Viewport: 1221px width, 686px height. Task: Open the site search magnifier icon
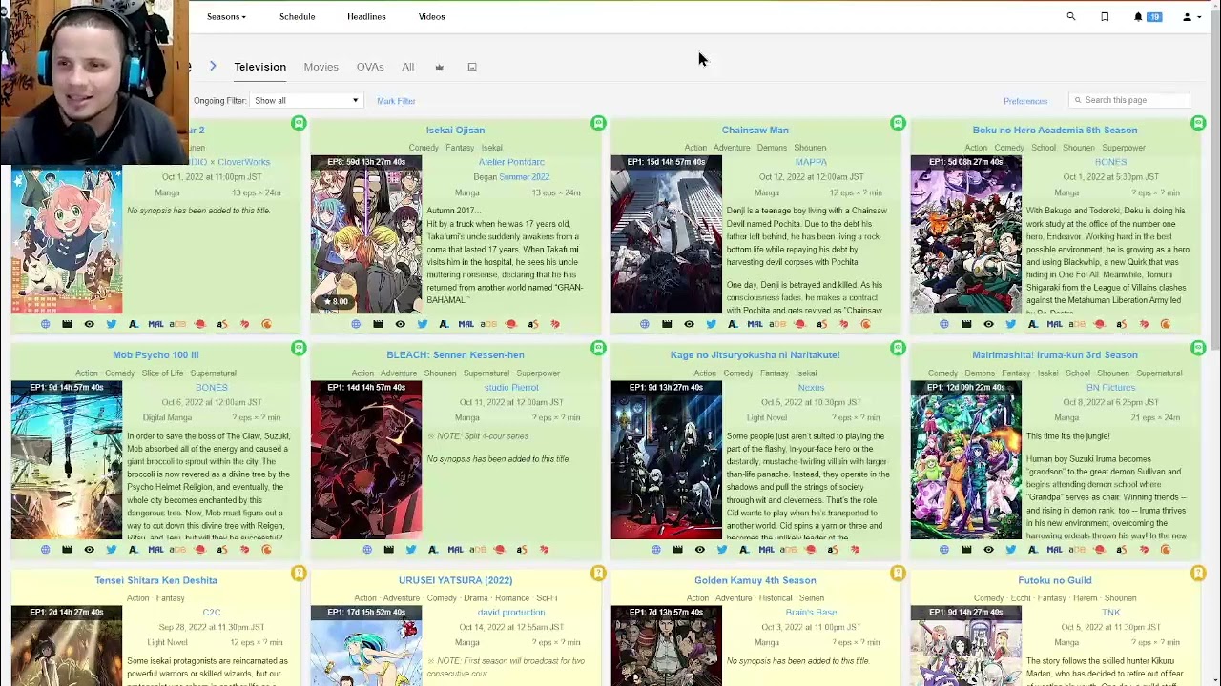[x=1070, y=16]
